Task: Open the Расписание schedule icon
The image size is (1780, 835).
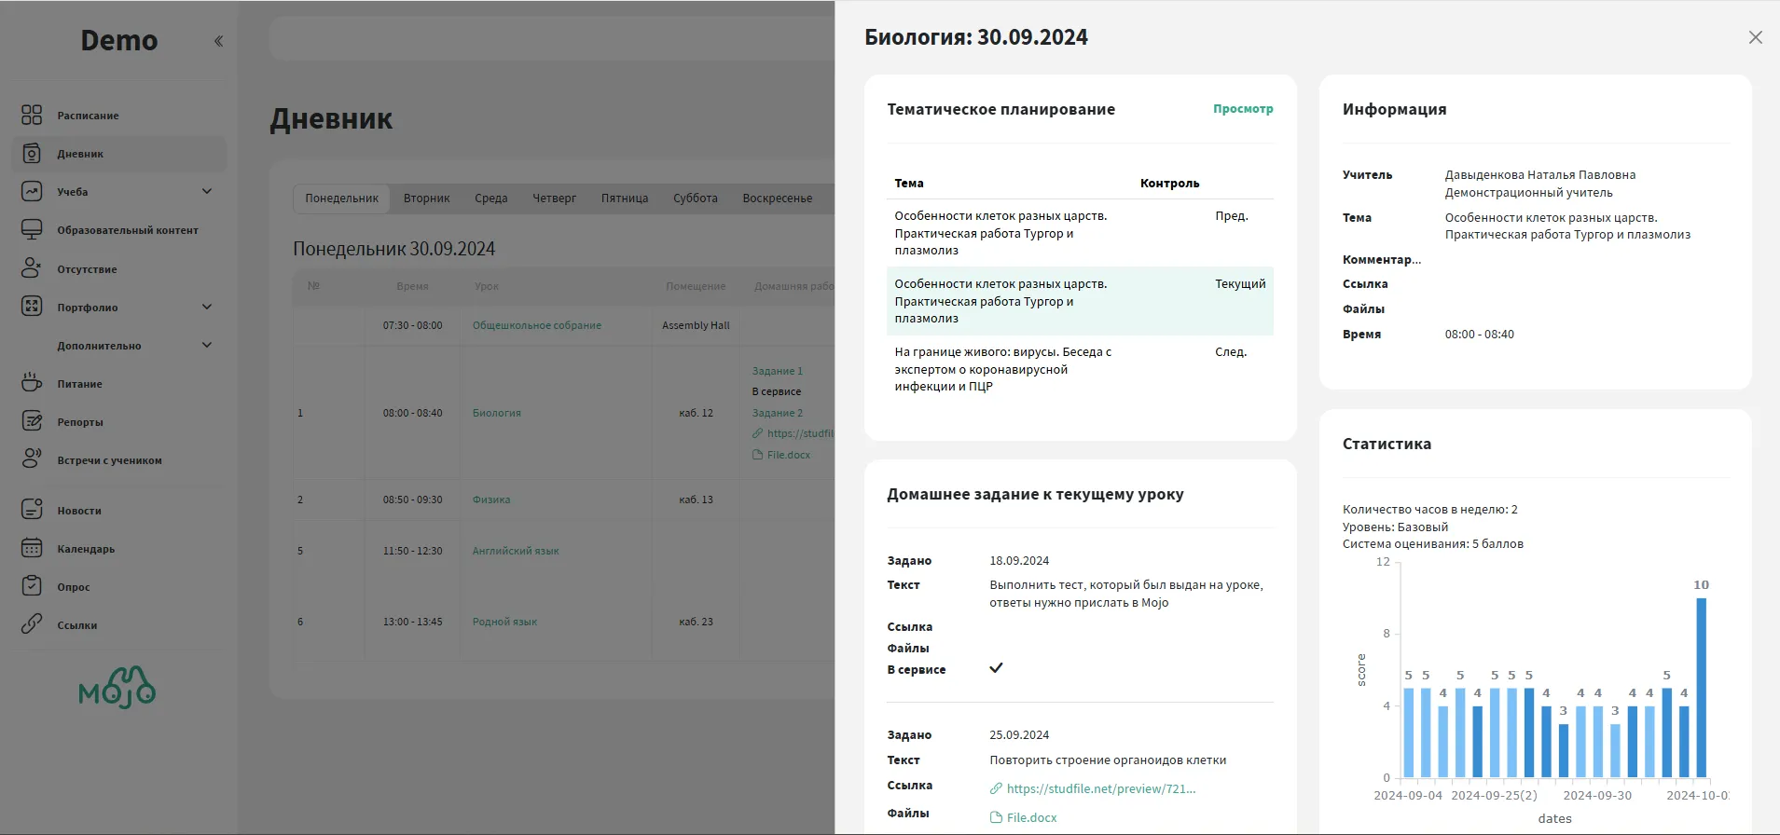Action: 32,115
